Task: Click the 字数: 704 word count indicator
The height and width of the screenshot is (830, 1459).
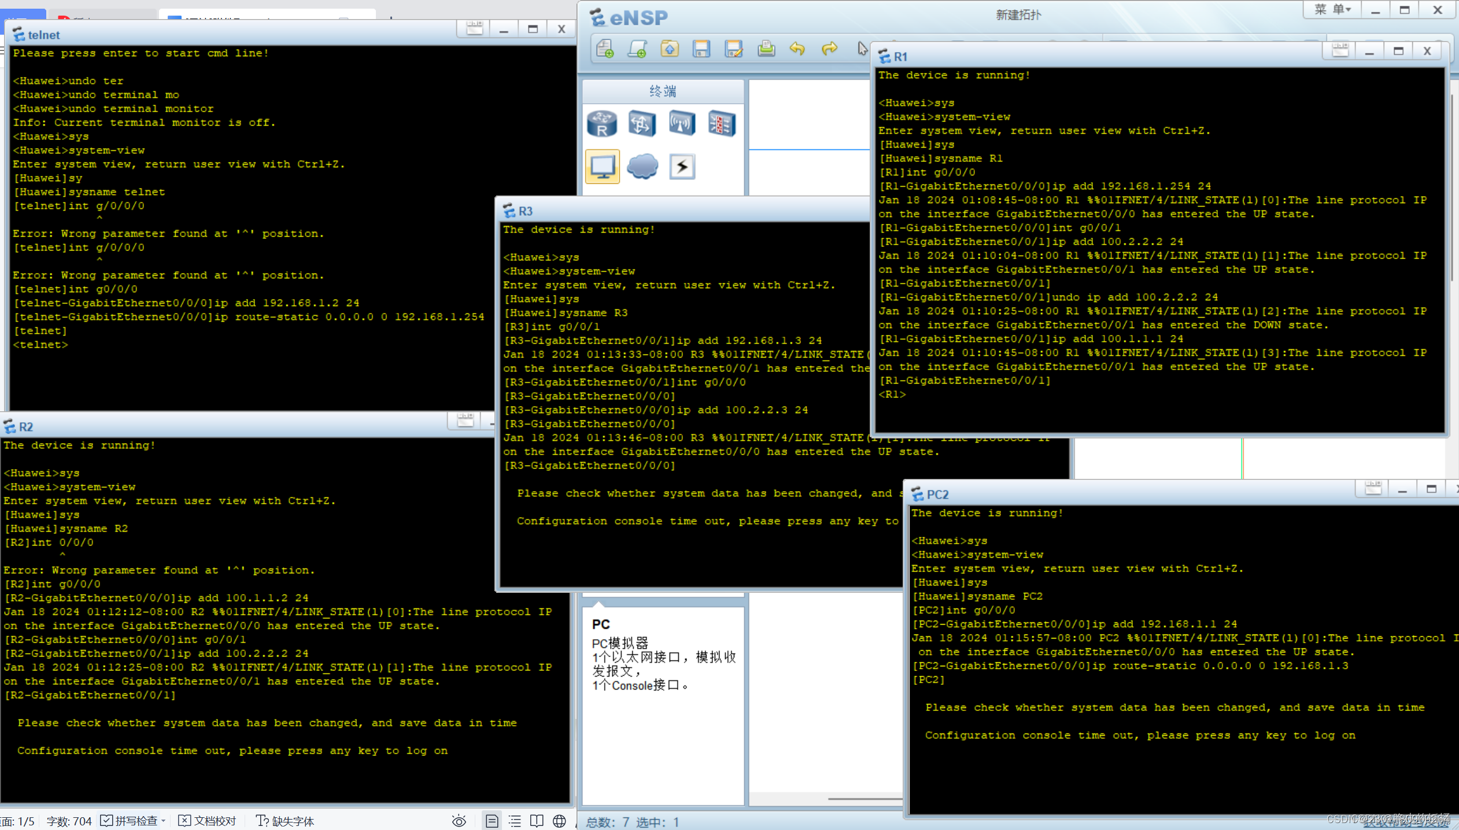Action: [x=69, y=821]
